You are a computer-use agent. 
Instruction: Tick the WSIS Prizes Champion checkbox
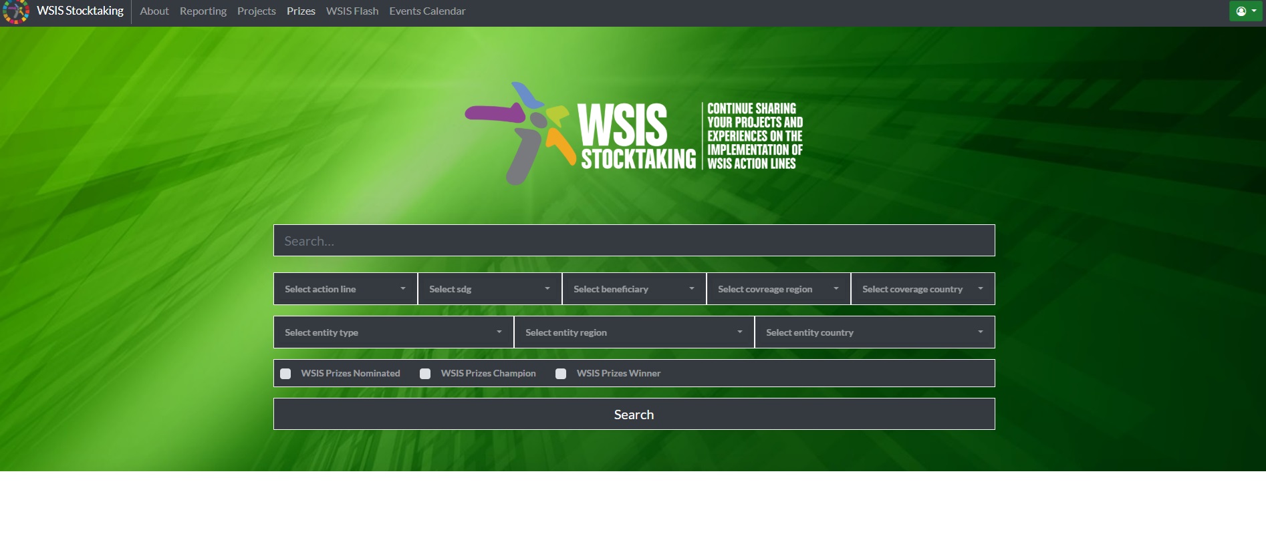[425, 374]
